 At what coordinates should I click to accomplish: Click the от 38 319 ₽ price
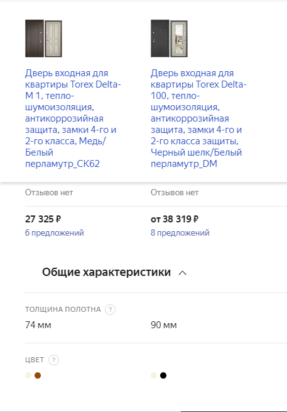point(175,219)
